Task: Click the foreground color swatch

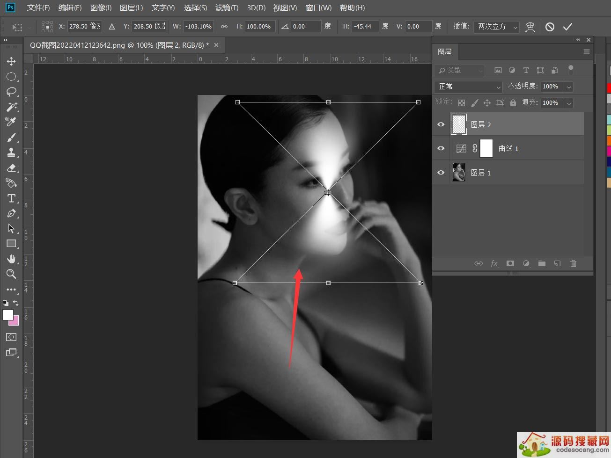Action: pyautogui.click(x=8, y=315)
